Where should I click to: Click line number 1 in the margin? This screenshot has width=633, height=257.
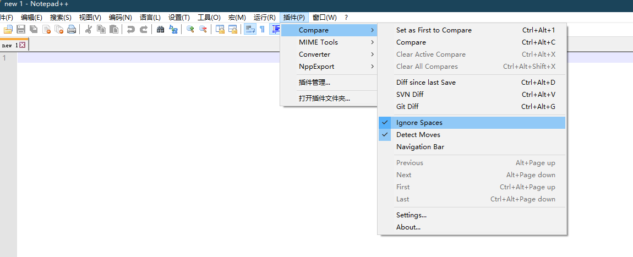point(4,58)
